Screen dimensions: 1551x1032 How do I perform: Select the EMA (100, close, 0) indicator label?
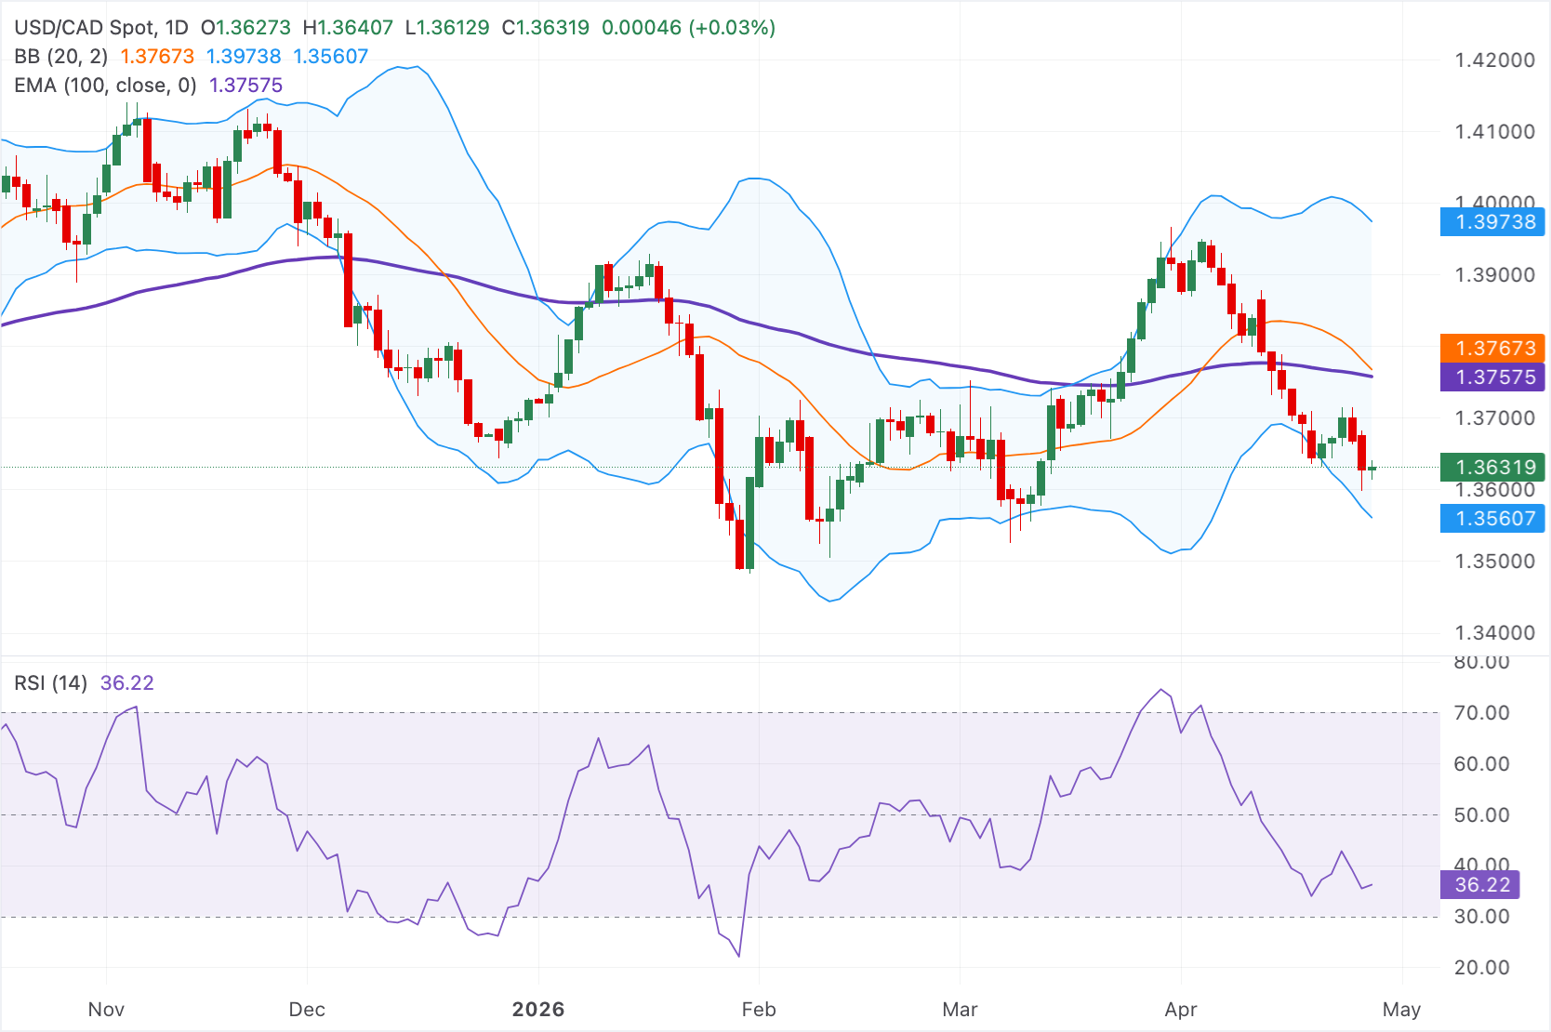click(x=105, y=86)
